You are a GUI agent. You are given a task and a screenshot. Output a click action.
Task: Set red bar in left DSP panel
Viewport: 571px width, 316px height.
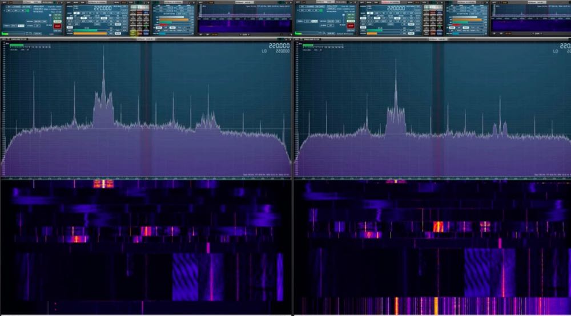163,25
